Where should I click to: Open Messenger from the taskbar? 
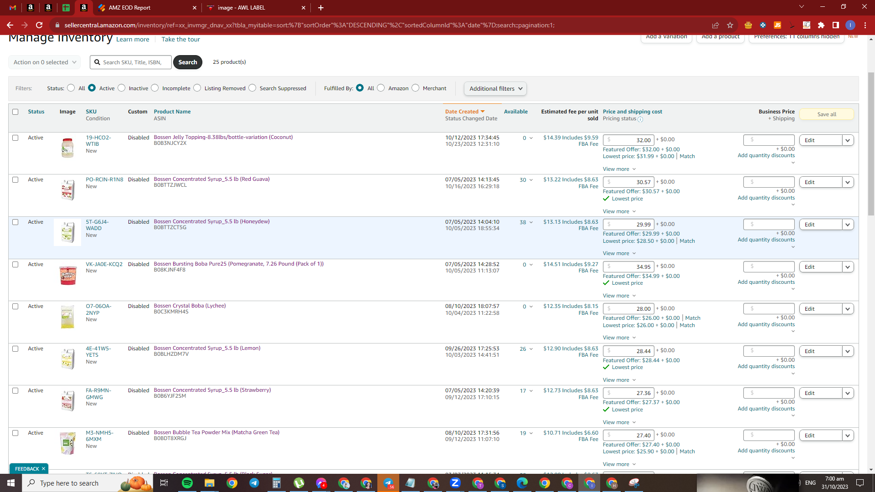point(321,483)
